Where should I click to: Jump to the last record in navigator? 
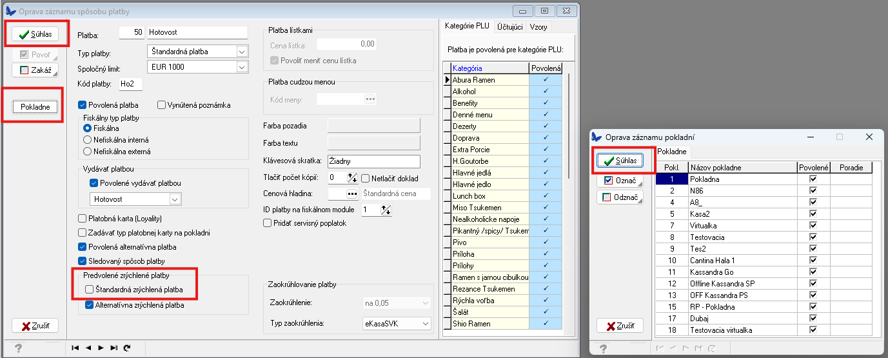pos(113,348)
